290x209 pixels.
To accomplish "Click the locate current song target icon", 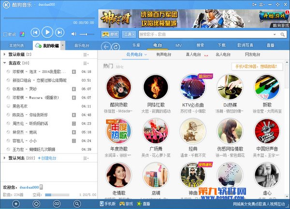I will click(x=36, y=204).
